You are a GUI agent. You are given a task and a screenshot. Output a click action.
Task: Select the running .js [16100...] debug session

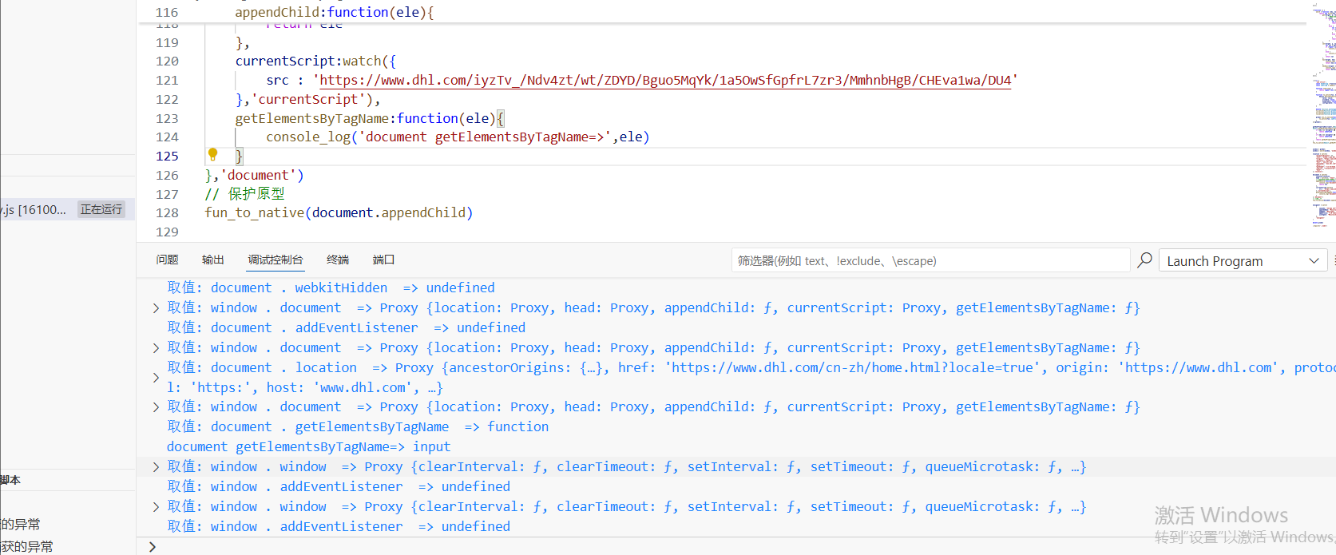(x=36, y=210)
